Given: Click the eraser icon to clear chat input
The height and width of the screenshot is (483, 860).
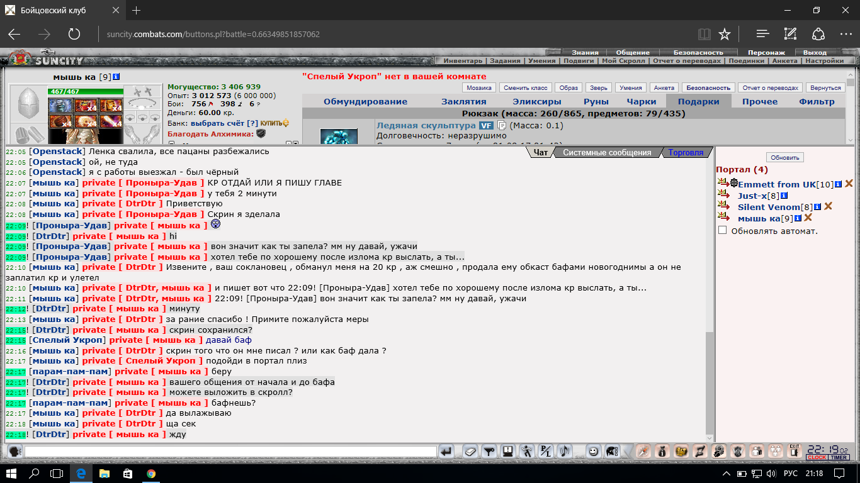Looking at the screenshot, I should point(470,451).
